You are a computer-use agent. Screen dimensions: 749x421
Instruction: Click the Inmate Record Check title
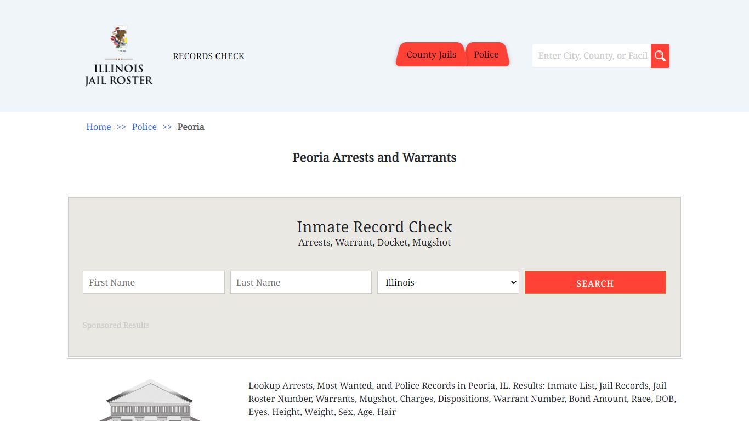coord(374,227)
